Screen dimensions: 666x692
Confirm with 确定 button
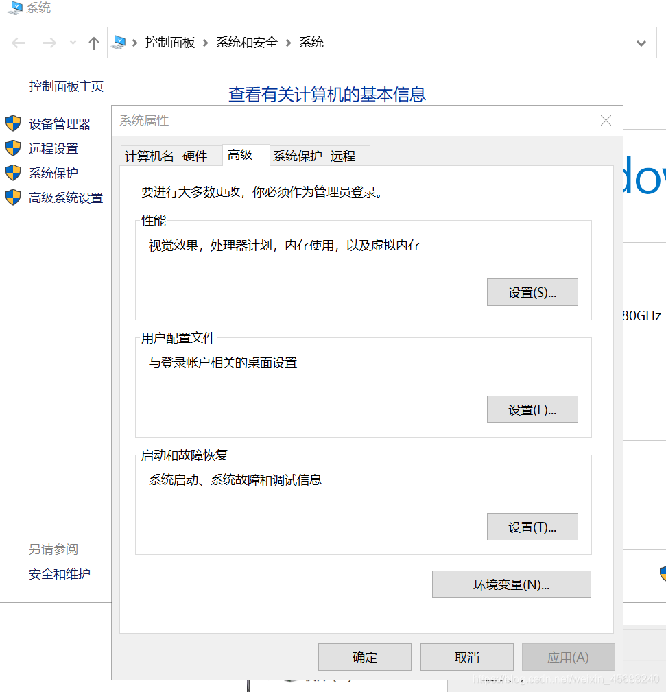(x=365, y=657)
